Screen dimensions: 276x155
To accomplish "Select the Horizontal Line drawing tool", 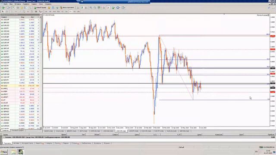I will 16,12.
